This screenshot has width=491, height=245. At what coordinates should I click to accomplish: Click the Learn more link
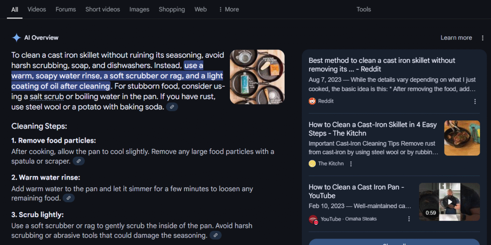456,38
